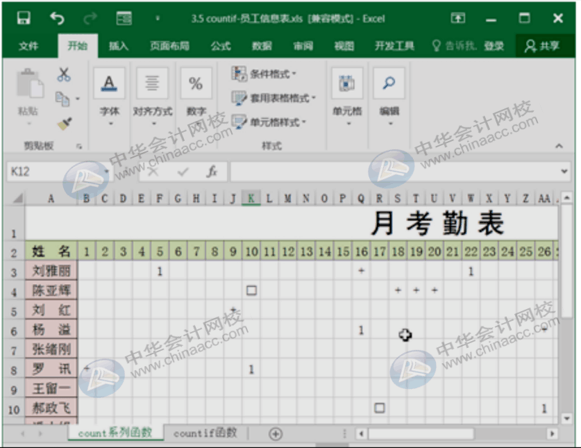Select row 3 header
Image resolution: width=581 pixels, height=448 pixels.
coord(13,272)
